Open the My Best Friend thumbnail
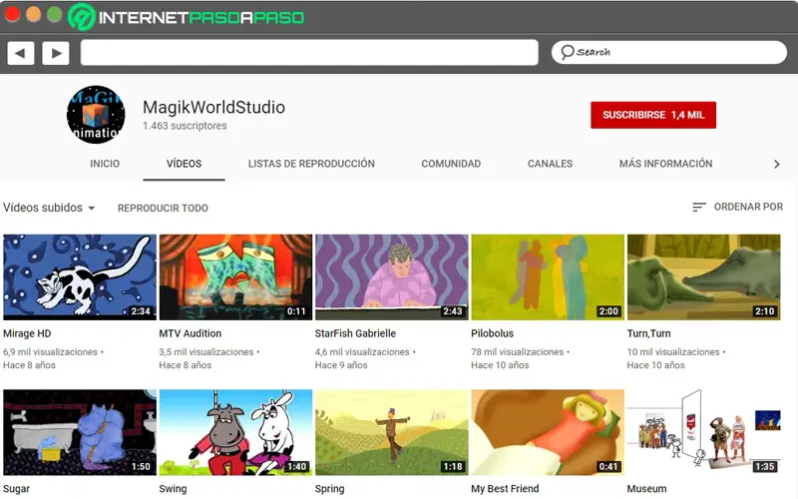This screenshot has height=499, width=798. (x=548, y=432)
